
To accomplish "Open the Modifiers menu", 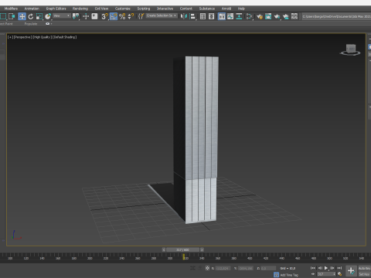I will click(x=11, y=8).
